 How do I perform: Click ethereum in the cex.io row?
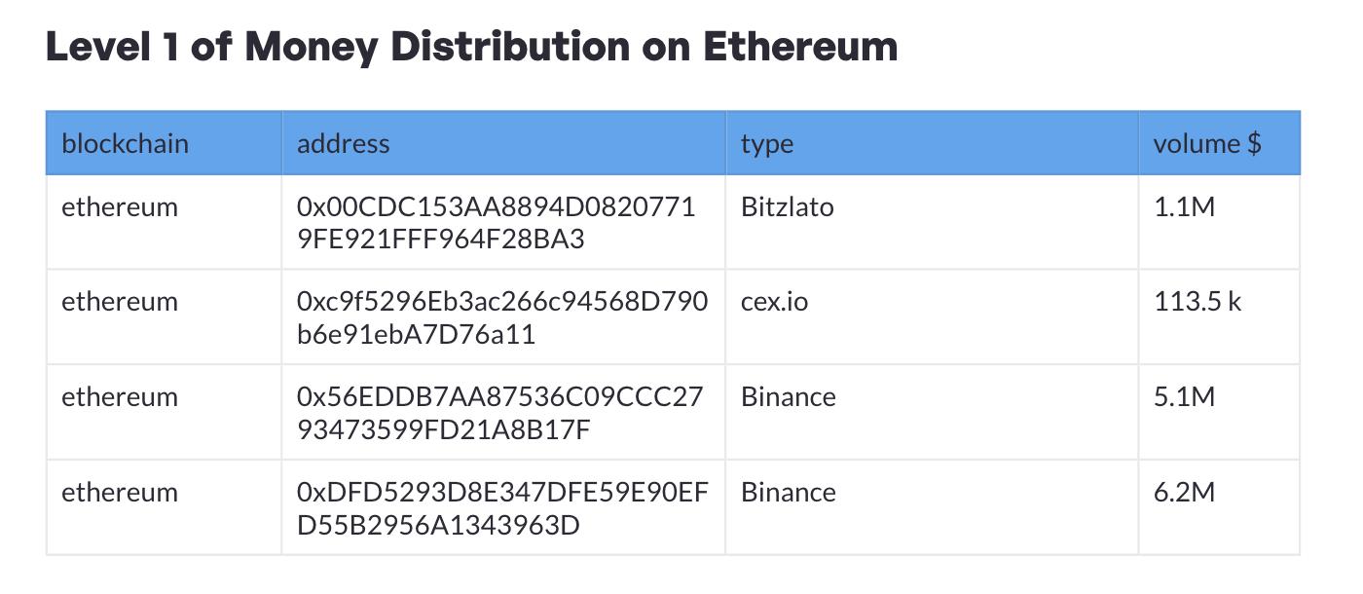tap(120, 302)
